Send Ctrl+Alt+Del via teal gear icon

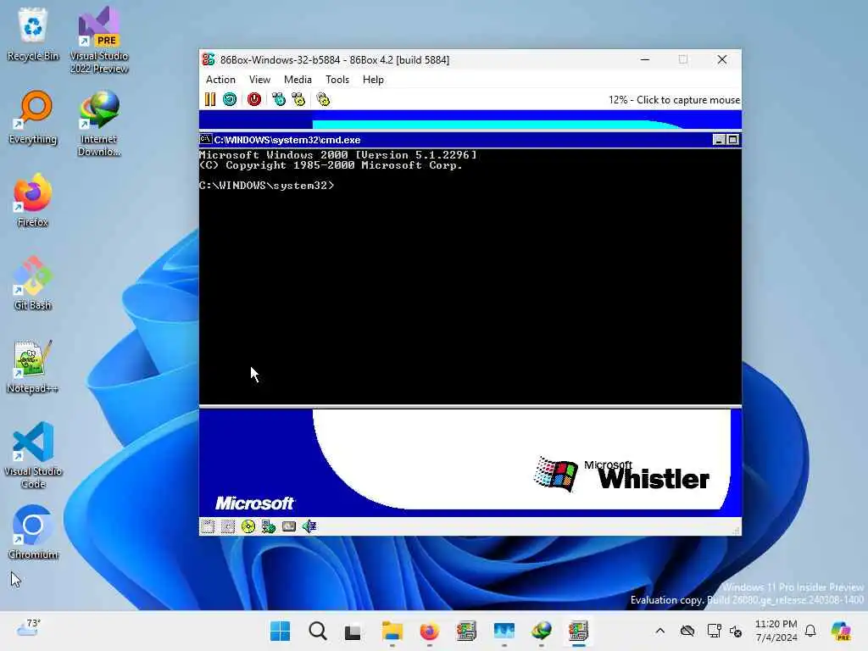point(278,99)
